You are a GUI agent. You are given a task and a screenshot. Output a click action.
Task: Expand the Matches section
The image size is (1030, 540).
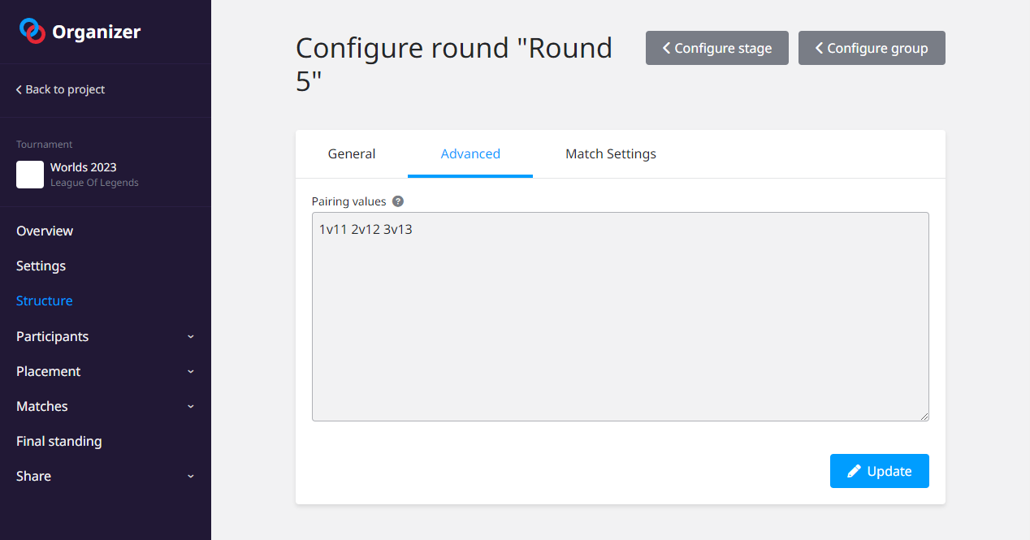(x=190, y=406)
